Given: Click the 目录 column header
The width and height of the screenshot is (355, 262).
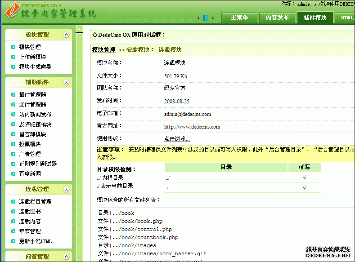Looking at the screenshot, I should coord(226,168).
